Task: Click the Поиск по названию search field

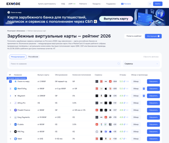Action: [65, 64]
